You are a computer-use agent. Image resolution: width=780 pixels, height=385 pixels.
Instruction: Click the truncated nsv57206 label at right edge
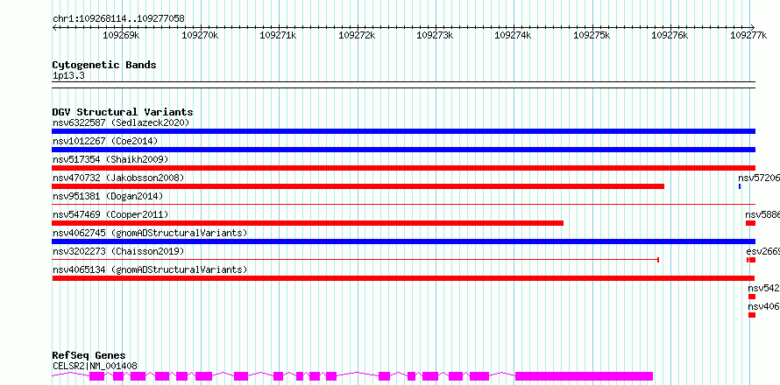tap(759, 178)
